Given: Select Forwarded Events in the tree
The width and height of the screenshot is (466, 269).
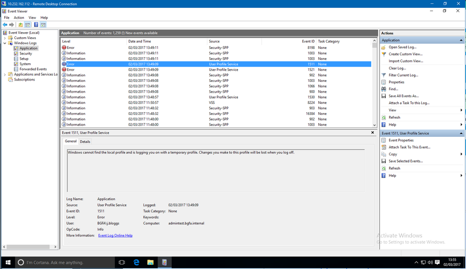Looking at the screenshot, I should point(33,69).
